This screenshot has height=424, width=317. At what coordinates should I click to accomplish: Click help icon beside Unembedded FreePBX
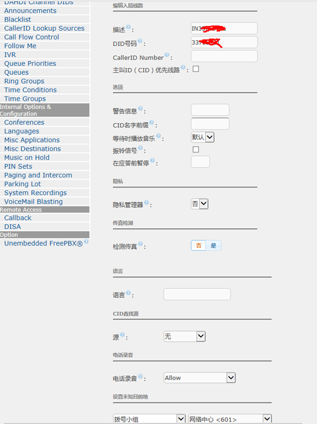(86, 241)
